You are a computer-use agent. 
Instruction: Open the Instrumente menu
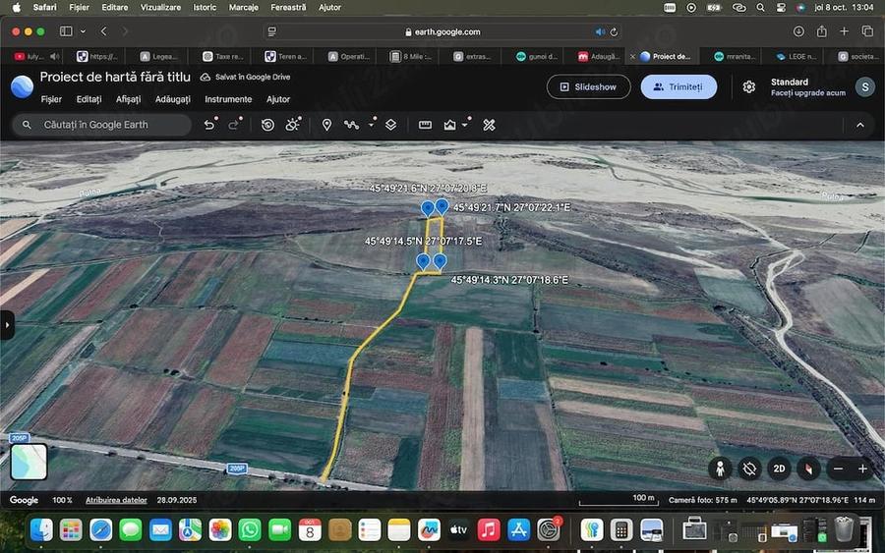click(228, 99)
